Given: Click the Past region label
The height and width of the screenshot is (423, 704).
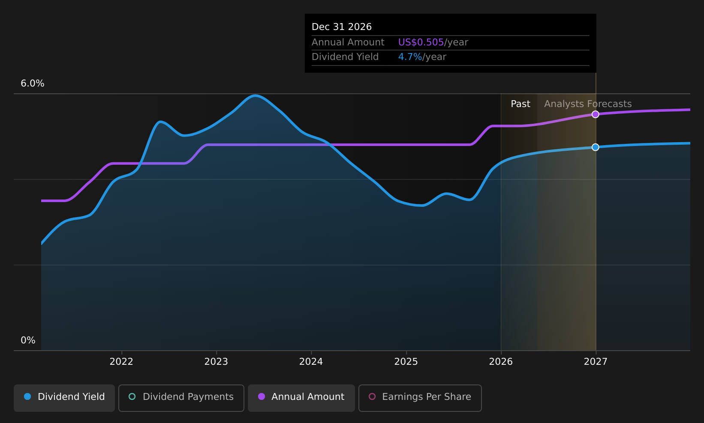Looking at the screenshot, I should pos(520,104).
